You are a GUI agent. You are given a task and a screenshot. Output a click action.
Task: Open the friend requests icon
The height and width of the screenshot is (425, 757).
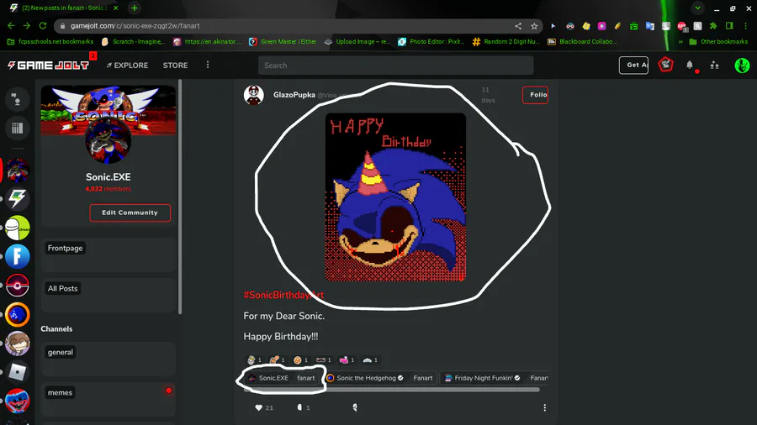[714, 65]
